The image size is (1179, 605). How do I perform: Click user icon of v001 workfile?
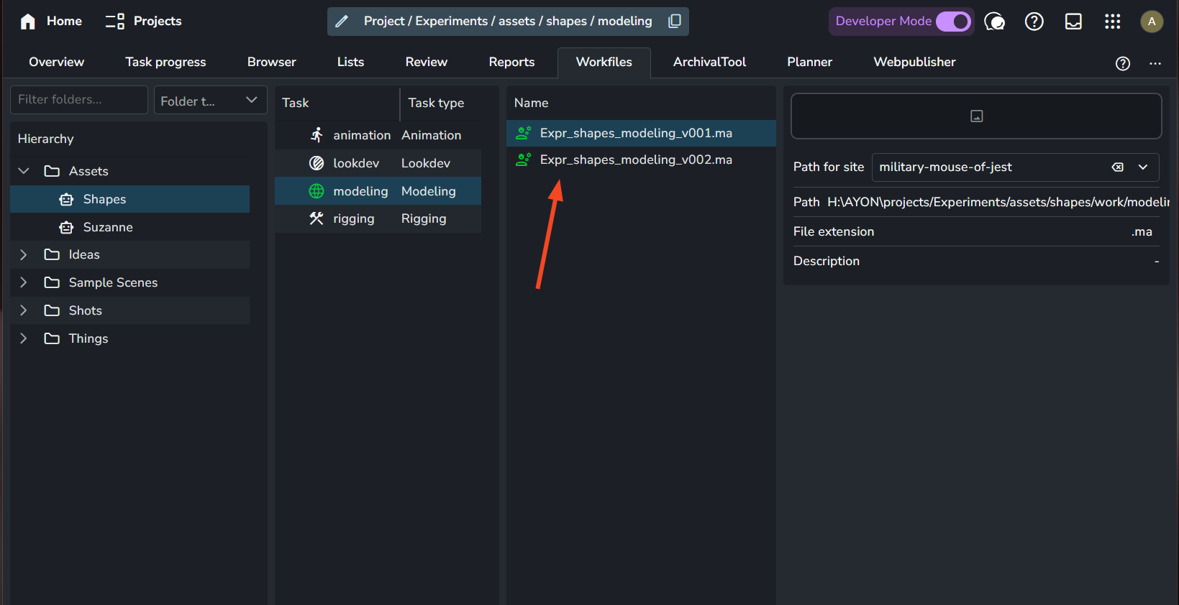coord(524,133)
